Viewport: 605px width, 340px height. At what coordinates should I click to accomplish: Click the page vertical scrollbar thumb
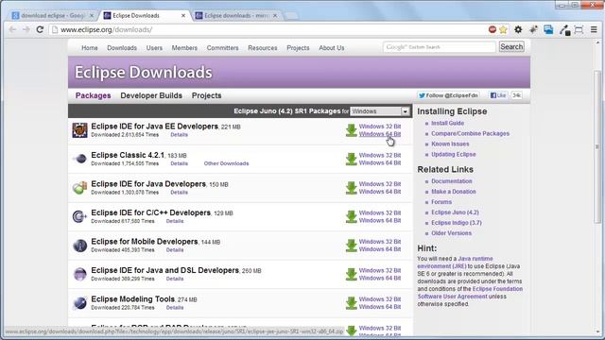point(597,146)
